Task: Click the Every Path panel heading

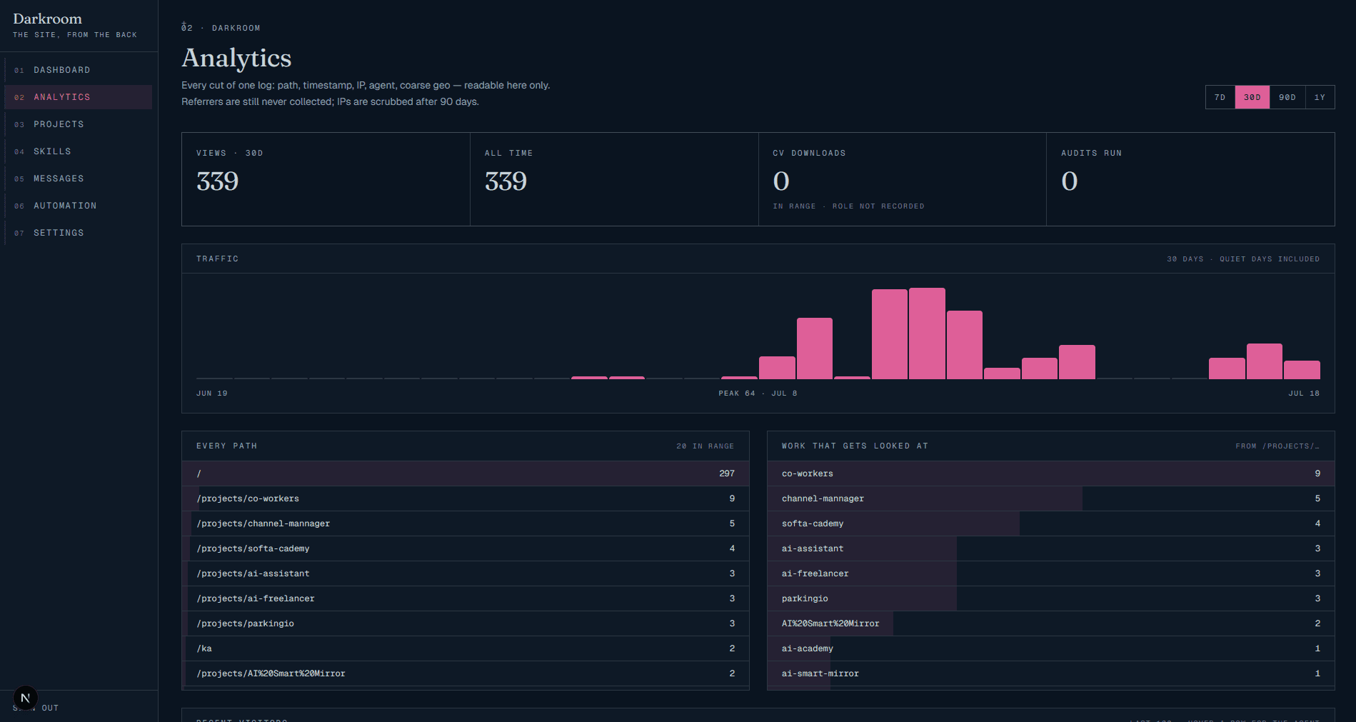Action: pos(227,446)
